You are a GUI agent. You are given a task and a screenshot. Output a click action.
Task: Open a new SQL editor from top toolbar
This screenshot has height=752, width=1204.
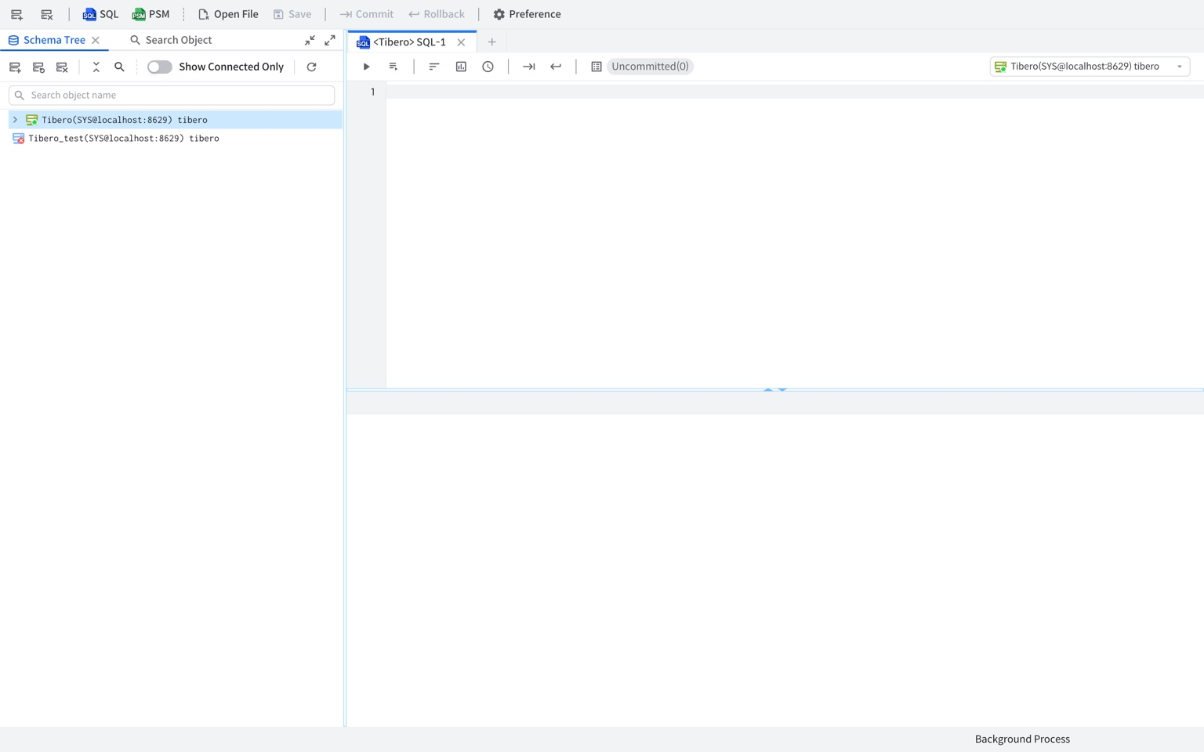[x=100, y=14]
